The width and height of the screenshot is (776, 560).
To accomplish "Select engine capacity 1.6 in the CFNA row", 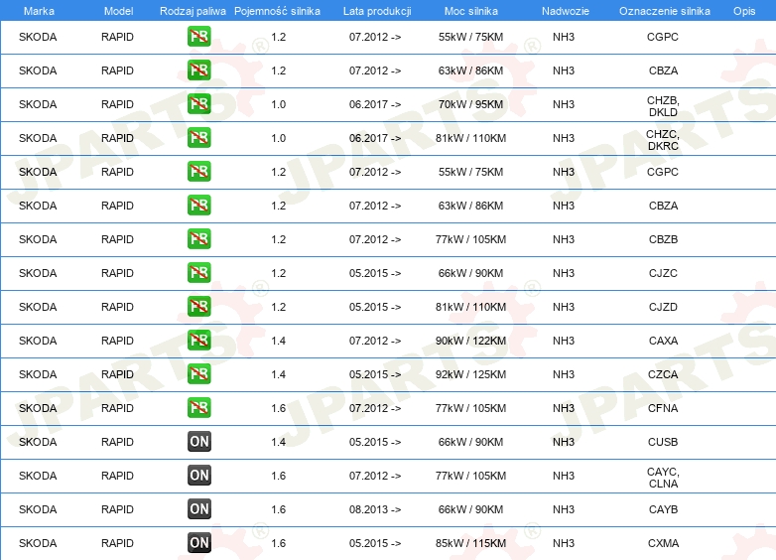I will point(278,407).
